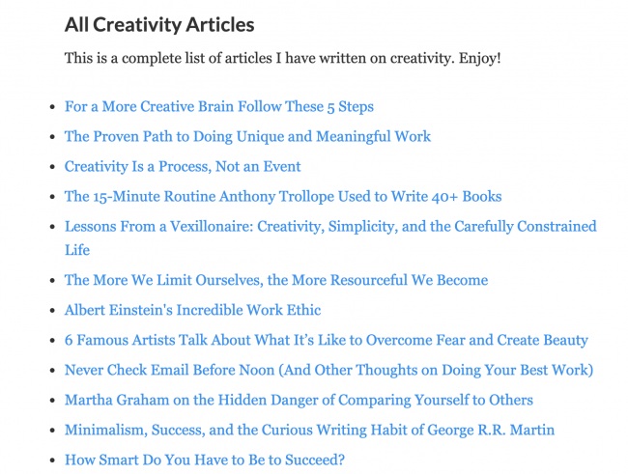Click 'The More We Limit Ourselves' link

[x=275, y=280]
